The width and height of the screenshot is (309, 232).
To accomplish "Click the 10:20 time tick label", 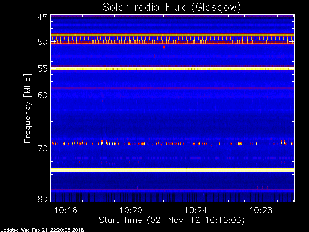I will (x=131, y=210).
